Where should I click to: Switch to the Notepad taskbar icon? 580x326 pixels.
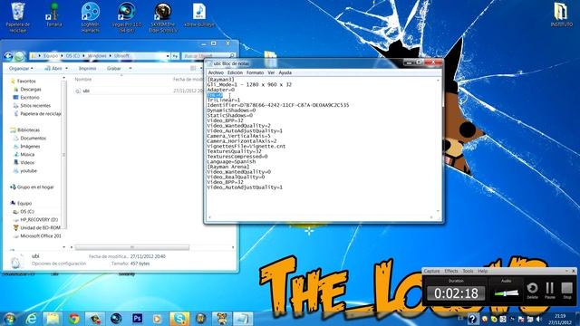pos(243,319)
